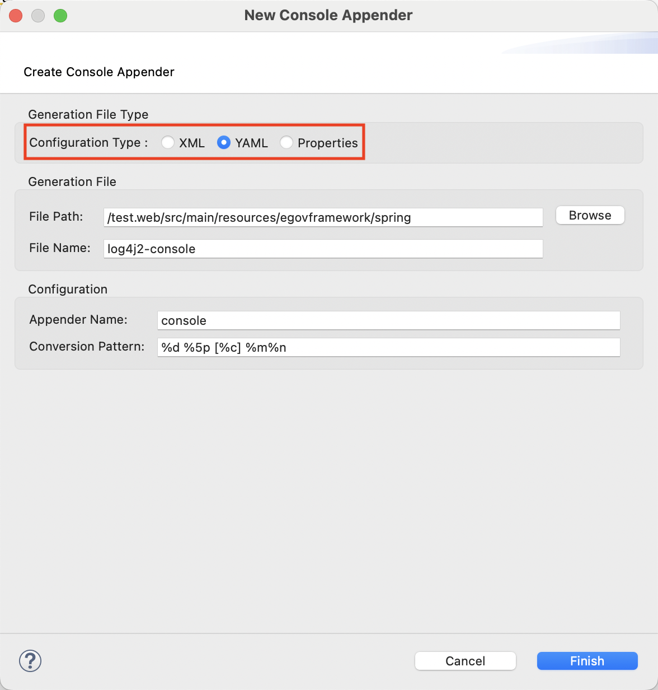Close the New Console Appender dialog window

[16, 16]
